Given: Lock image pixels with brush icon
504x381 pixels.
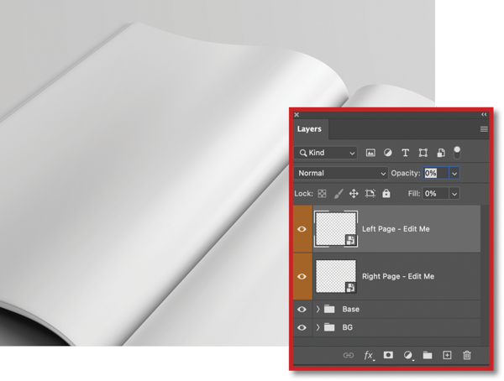Looking at the screenshot, I should coord(338,193).
